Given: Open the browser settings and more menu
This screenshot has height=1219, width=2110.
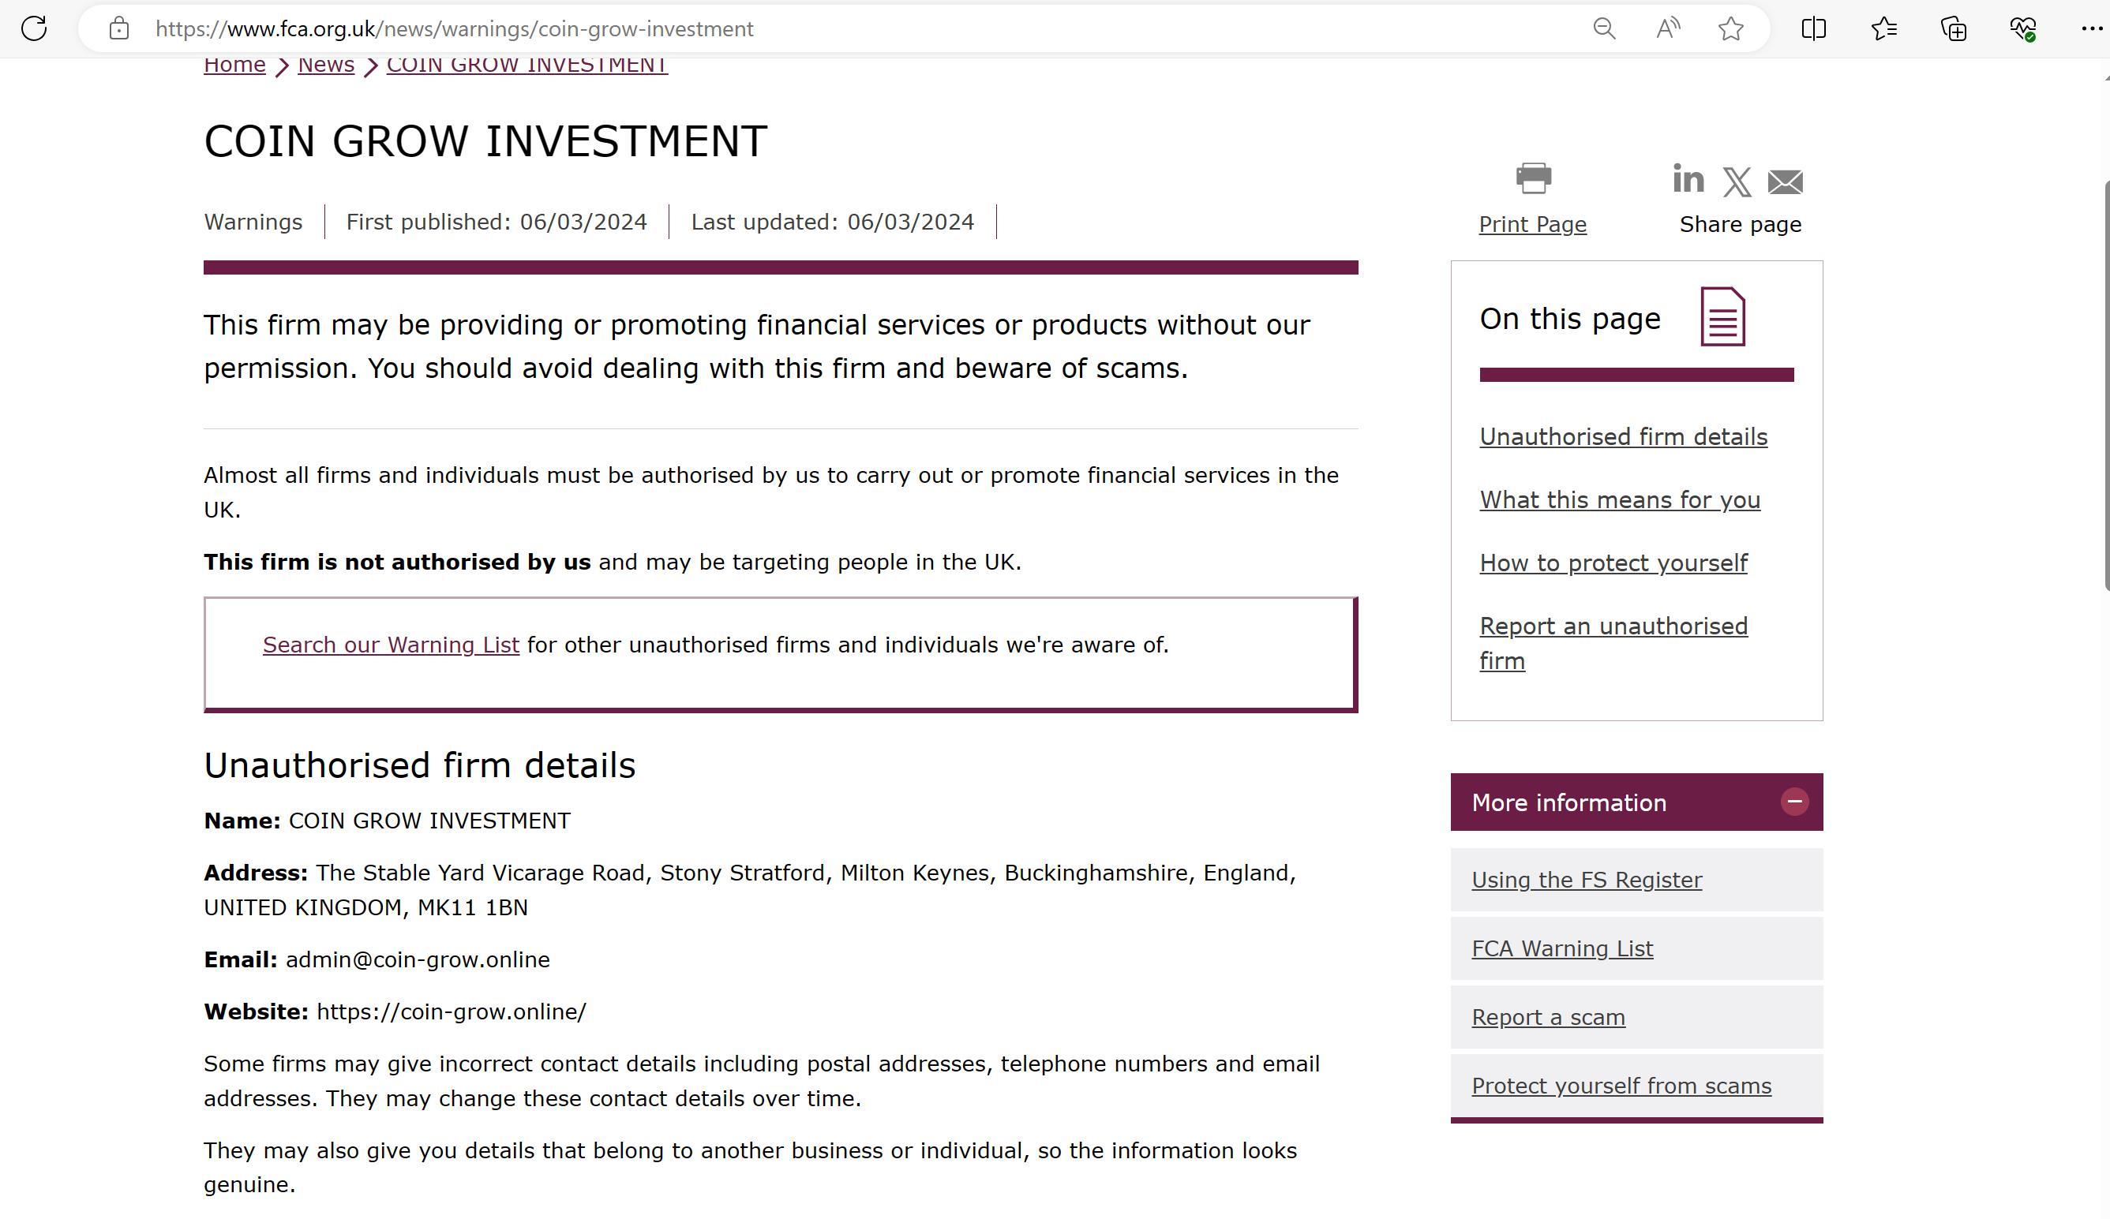Looking at the screenshot, I should coord(2091,28).
